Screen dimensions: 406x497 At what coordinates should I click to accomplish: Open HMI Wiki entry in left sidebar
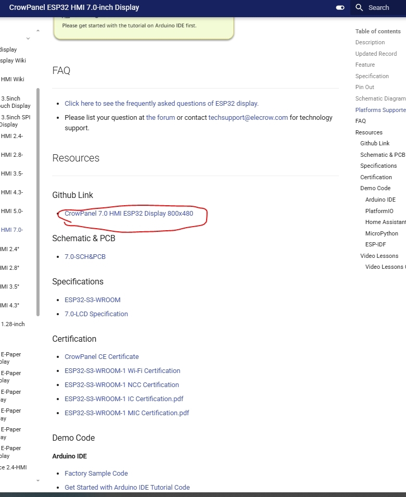12,79
